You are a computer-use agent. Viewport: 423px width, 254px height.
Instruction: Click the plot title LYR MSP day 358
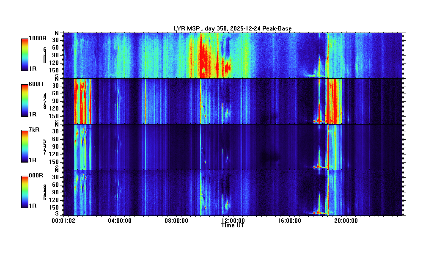point(232,28)
